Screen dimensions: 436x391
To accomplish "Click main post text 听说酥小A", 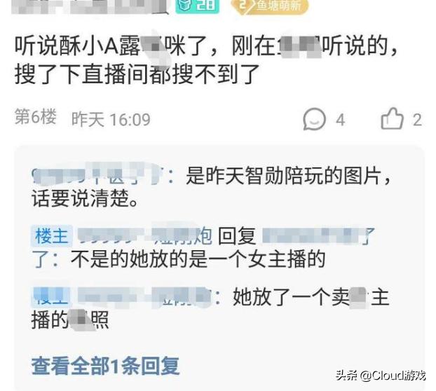I will click(206, 60).
